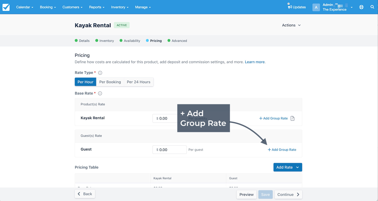Click the Back button
The width and height of the screenshot is (378, 201).
click(x=85, y=194)
